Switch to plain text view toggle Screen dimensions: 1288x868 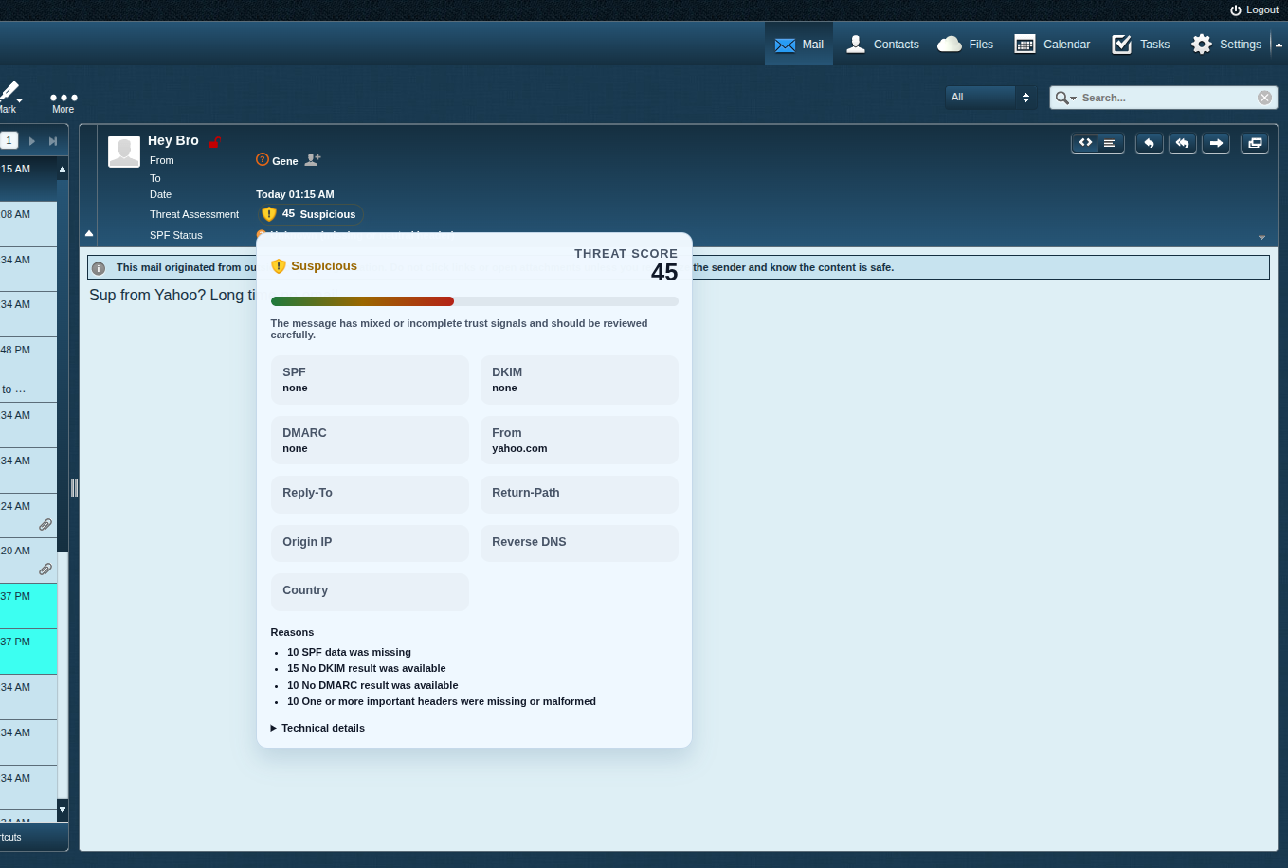point(1110,143)
